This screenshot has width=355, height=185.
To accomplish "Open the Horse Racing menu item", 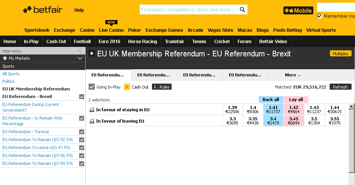I will [x=142, y=42].
